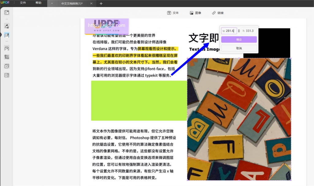Open the Organize Pages icon

pyautogui.click(x=7, y=48)
